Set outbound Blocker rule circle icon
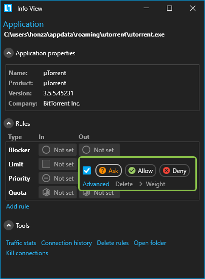This screenshot has width=205, height=279. [86, 150]
